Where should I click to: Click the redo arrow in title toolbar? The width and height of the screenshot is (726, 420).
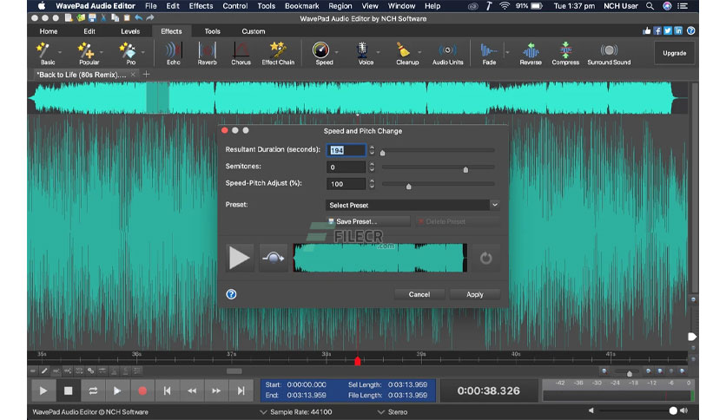tap(149, 18)
